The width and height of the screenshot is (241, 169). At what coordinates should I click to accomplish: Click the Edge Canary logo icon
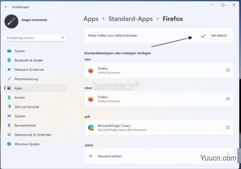click(x=91, y=128)
